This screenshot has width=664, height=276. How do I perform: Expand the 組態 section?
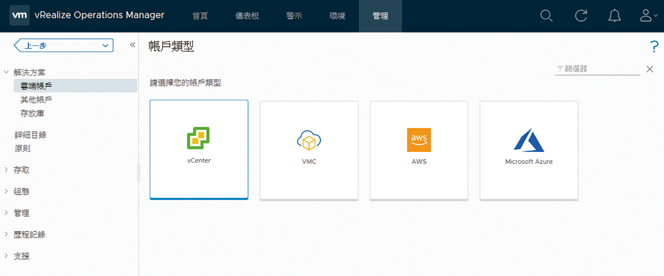click(x=7, y=191)
